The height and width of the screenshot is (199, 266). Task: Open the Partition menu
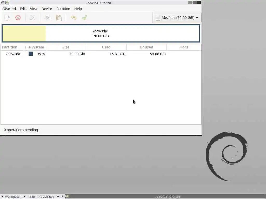point(63,9)
